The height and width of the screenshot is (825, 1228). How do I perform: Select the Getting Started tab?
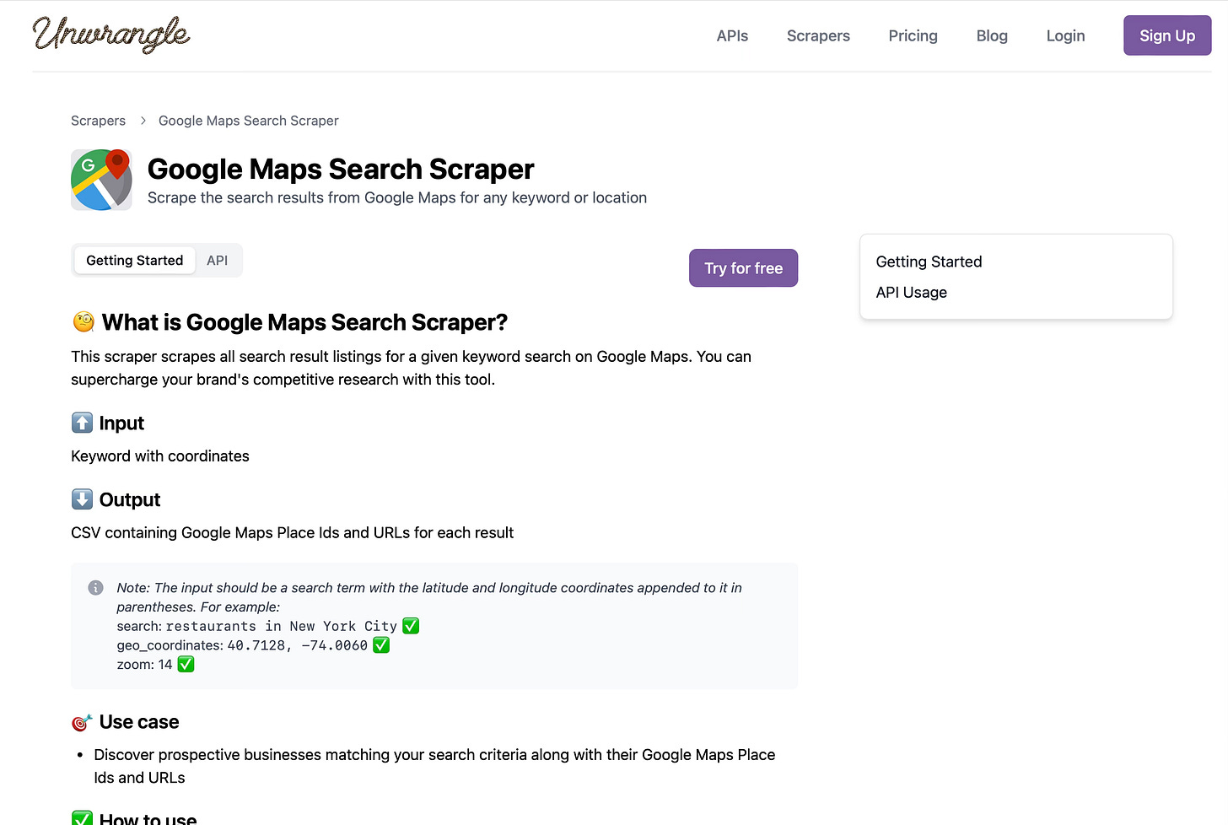135,261
